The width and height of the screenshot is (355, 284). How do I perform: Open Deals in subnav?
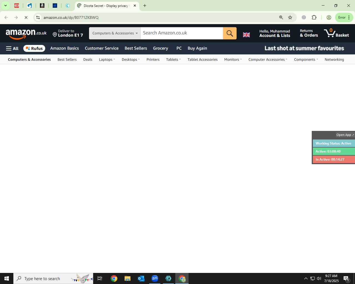(88, 60)
